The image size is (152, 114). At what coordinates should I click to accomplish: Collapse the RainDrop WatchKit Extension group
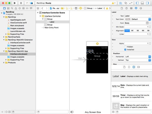(x=4, y=40)
